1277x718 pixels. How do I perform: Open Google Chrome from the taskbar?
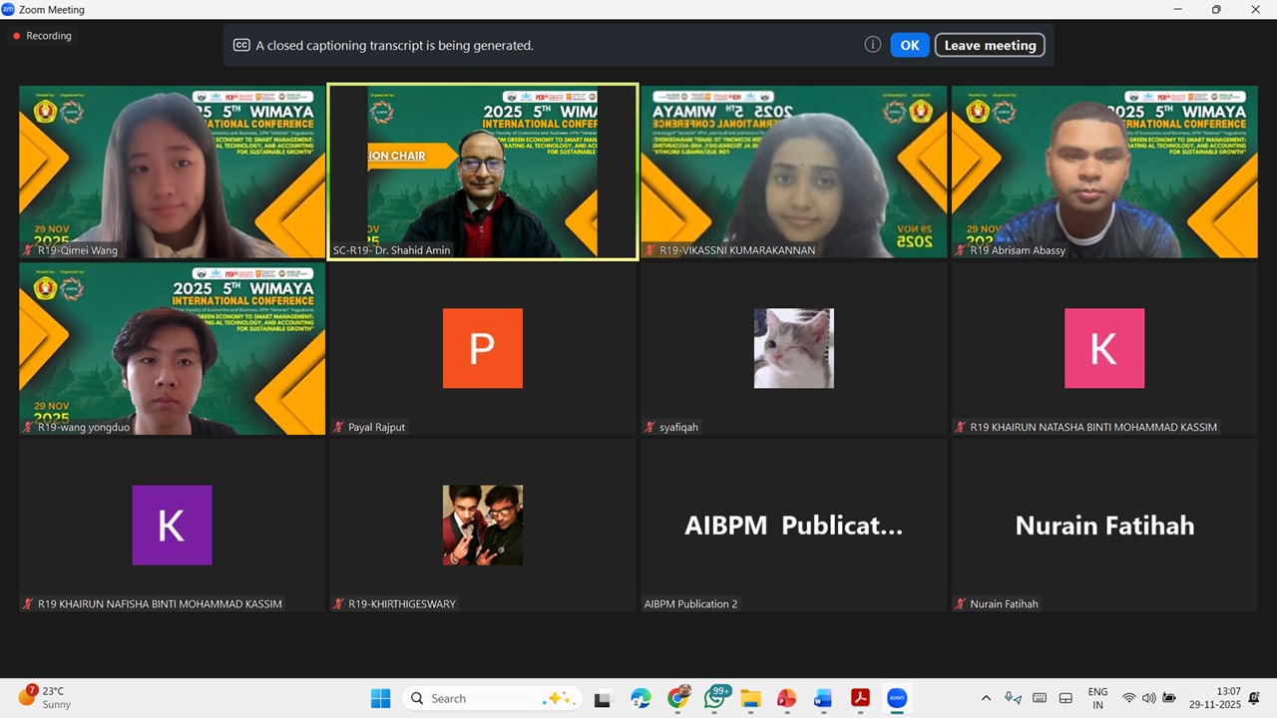coord(678,698)
